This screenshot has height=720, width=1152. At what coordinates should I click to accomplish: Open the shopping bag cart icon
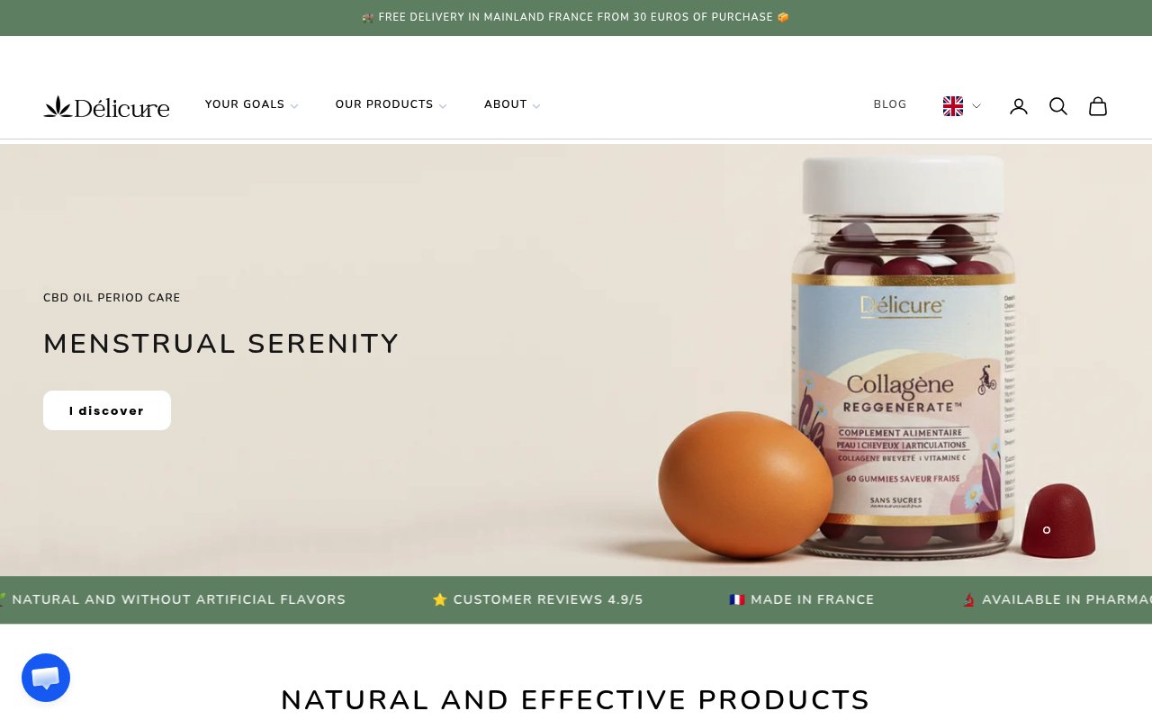[x=1098, y=106]
